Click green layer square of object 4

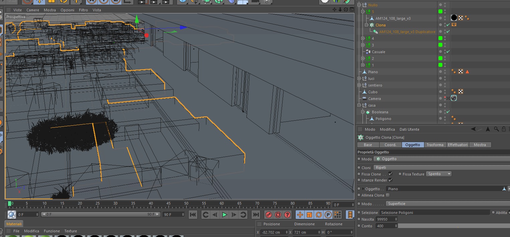(x=440, y=38)
